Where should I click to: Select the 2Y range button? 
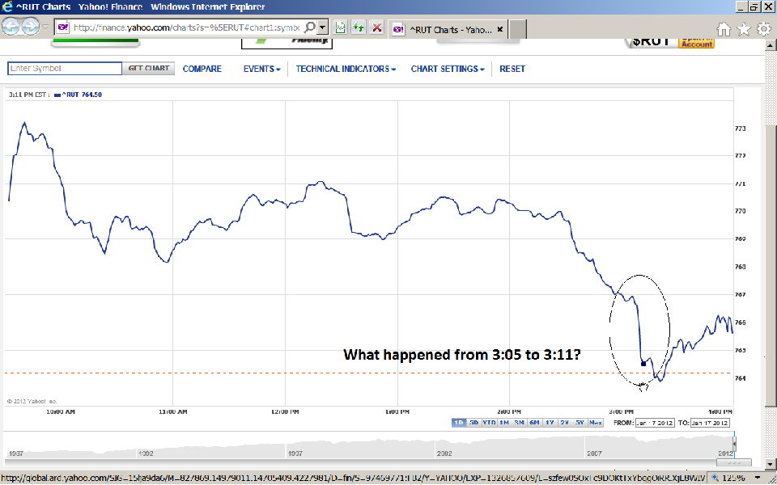point(564,423)
